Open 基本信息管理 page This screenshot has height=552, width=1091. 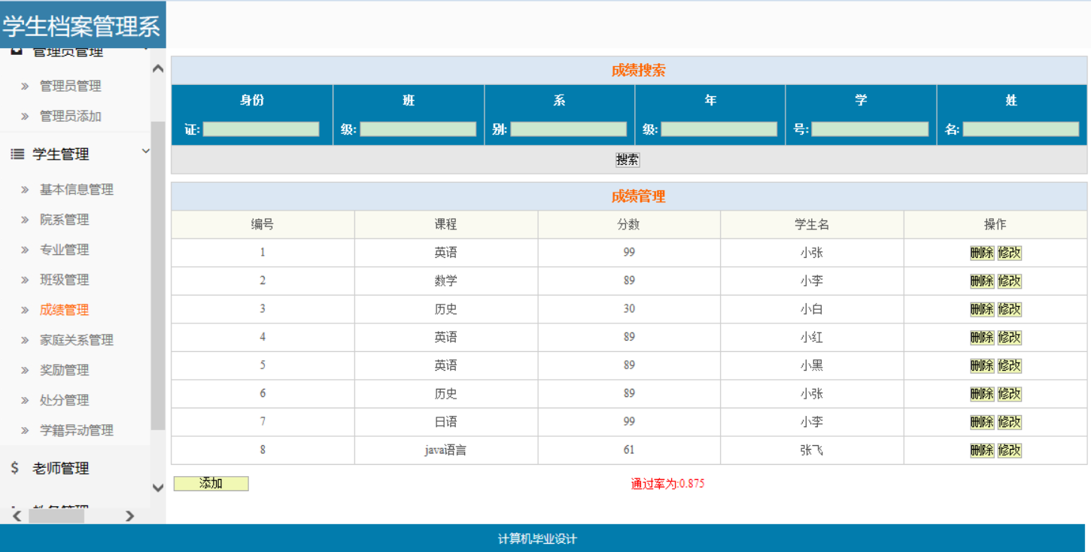76,190
